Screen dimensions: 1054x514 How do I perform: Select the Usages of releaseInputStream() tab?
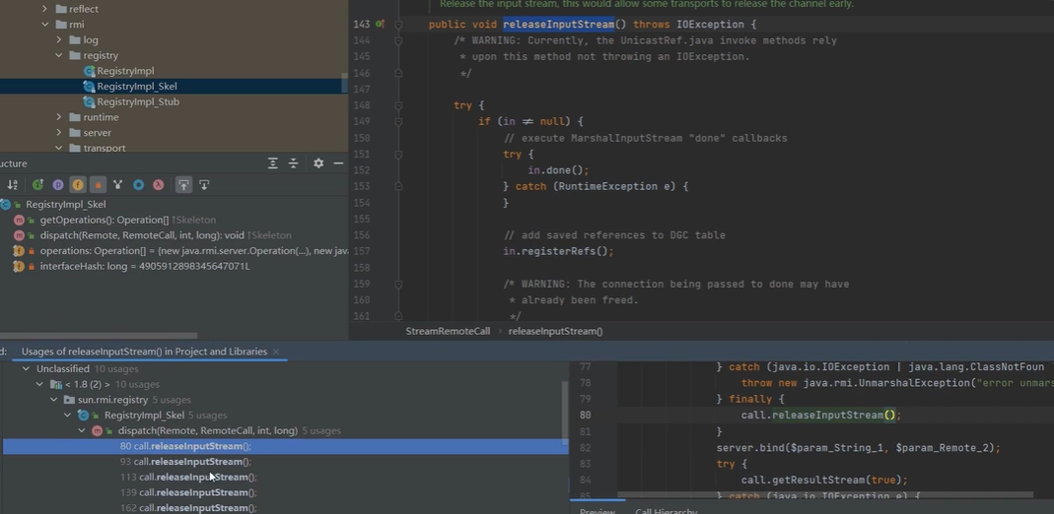pyautogui.click(x=144, y=352)
